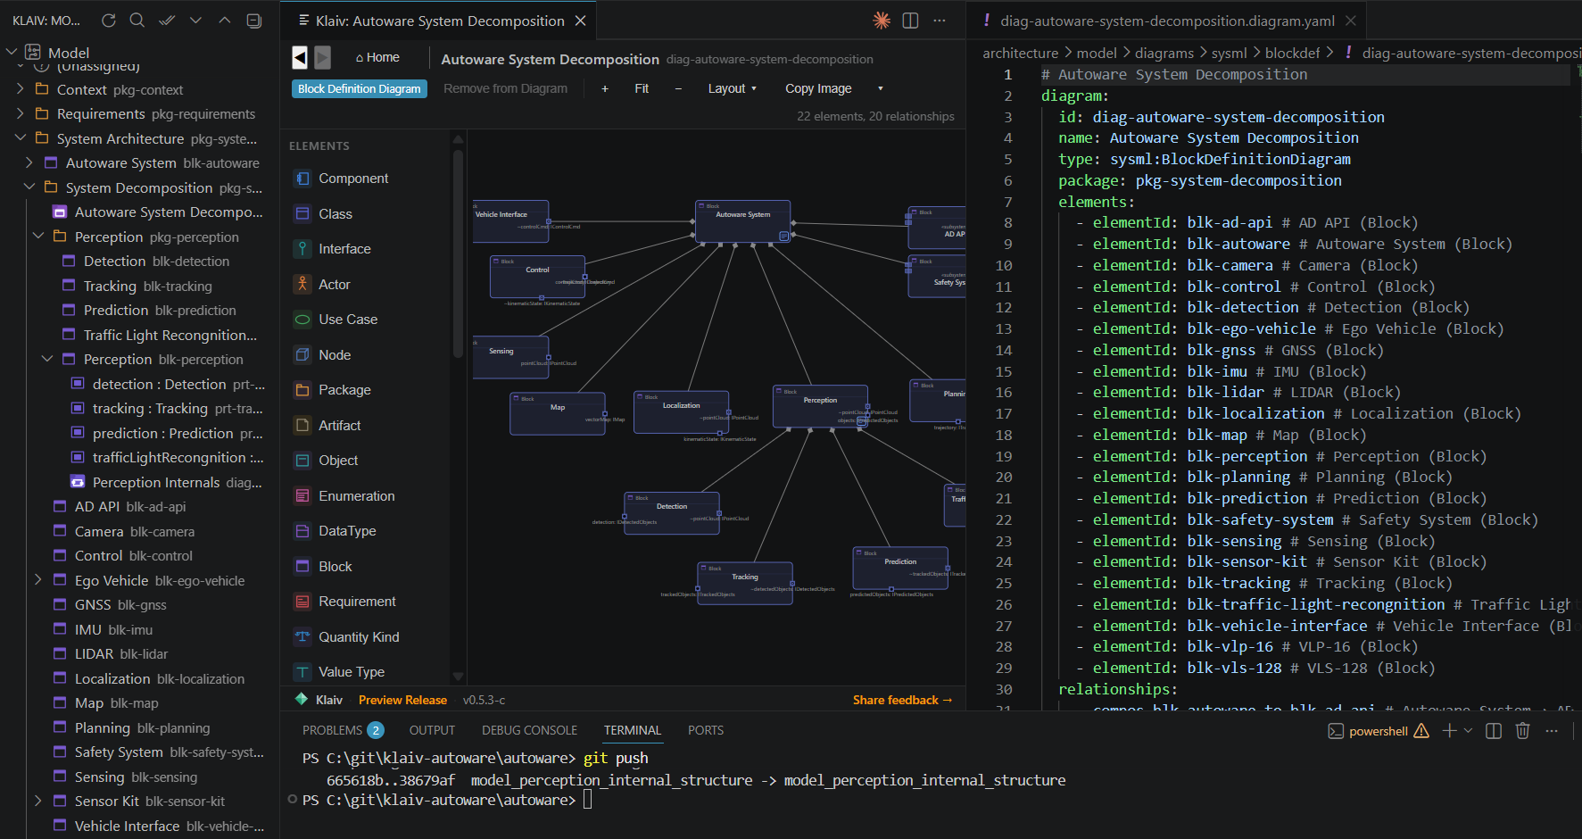The image size is (1582, 839).
Task: Expand the Requirements package
Action: coord(20,114)
